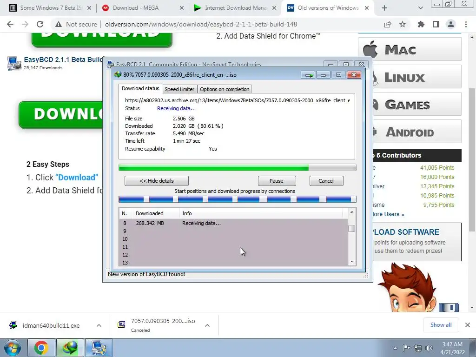Close the Internet Download Manager browser tab
The width and height of the screenshot is (476, 357).
point(274,8)
